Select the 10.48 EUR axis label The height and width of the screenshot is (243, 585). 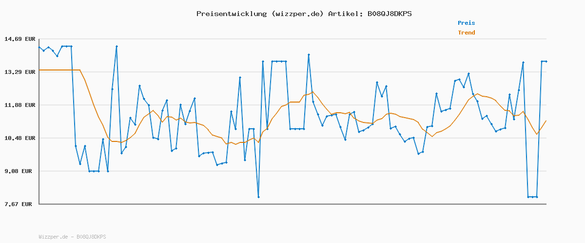point(20,138)
